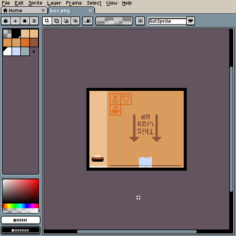Toggle the marching-ants selection display icon
Viewport: 236px width, 236px height.
tap(87, 21)
